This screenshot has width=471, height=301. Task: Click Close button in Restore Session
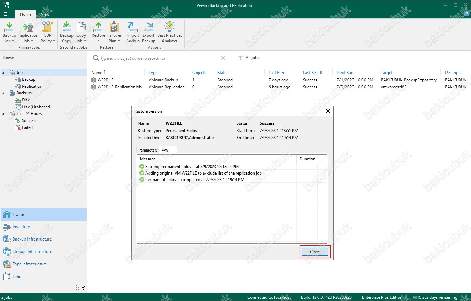pos(315,252)
